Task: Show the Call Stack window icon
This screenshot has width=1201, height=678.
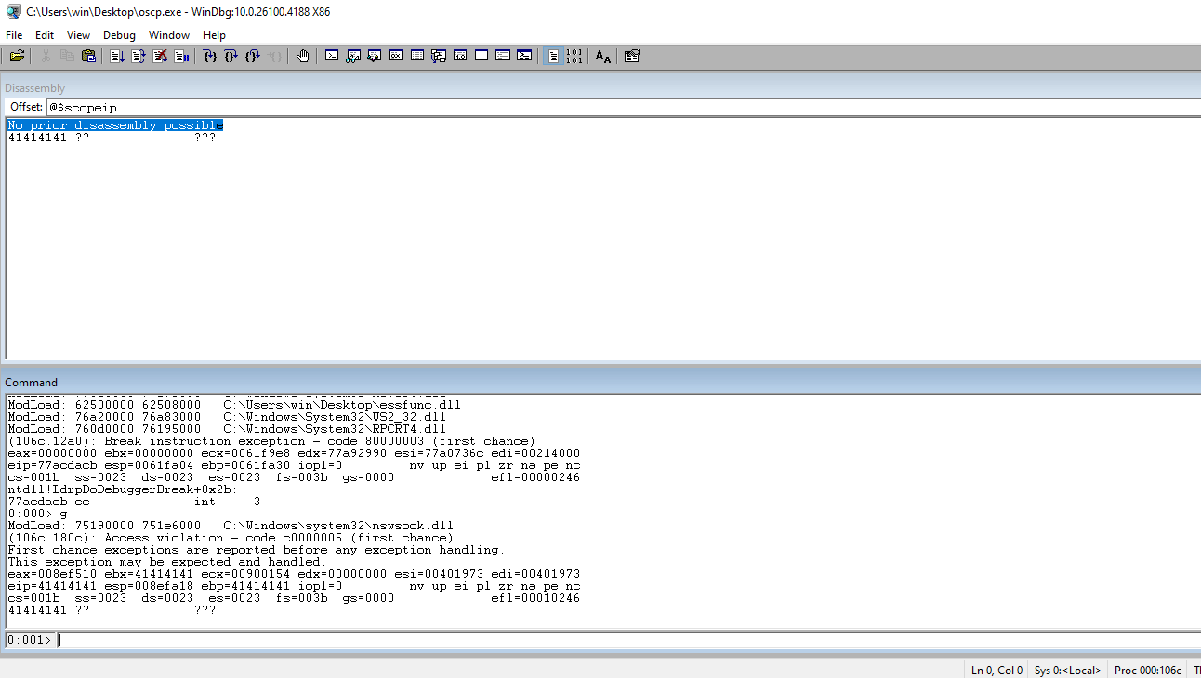Action: (x=439, y=57)
